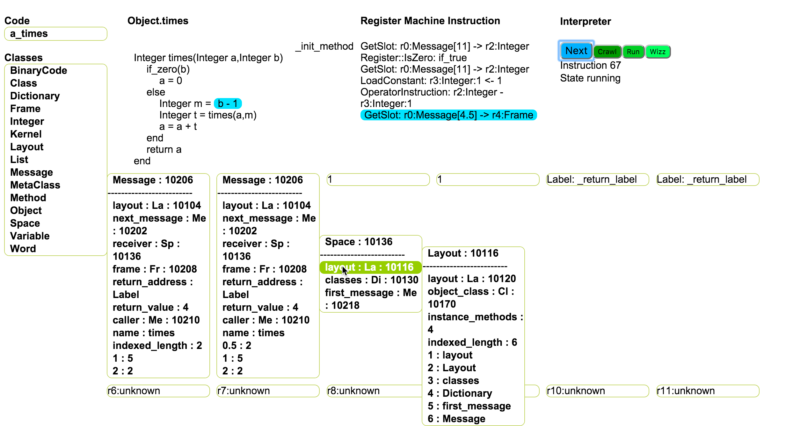Start the interpreter with Run
Image resolution: width=801 pixels, height=426 pixels.
coord(633,52)
